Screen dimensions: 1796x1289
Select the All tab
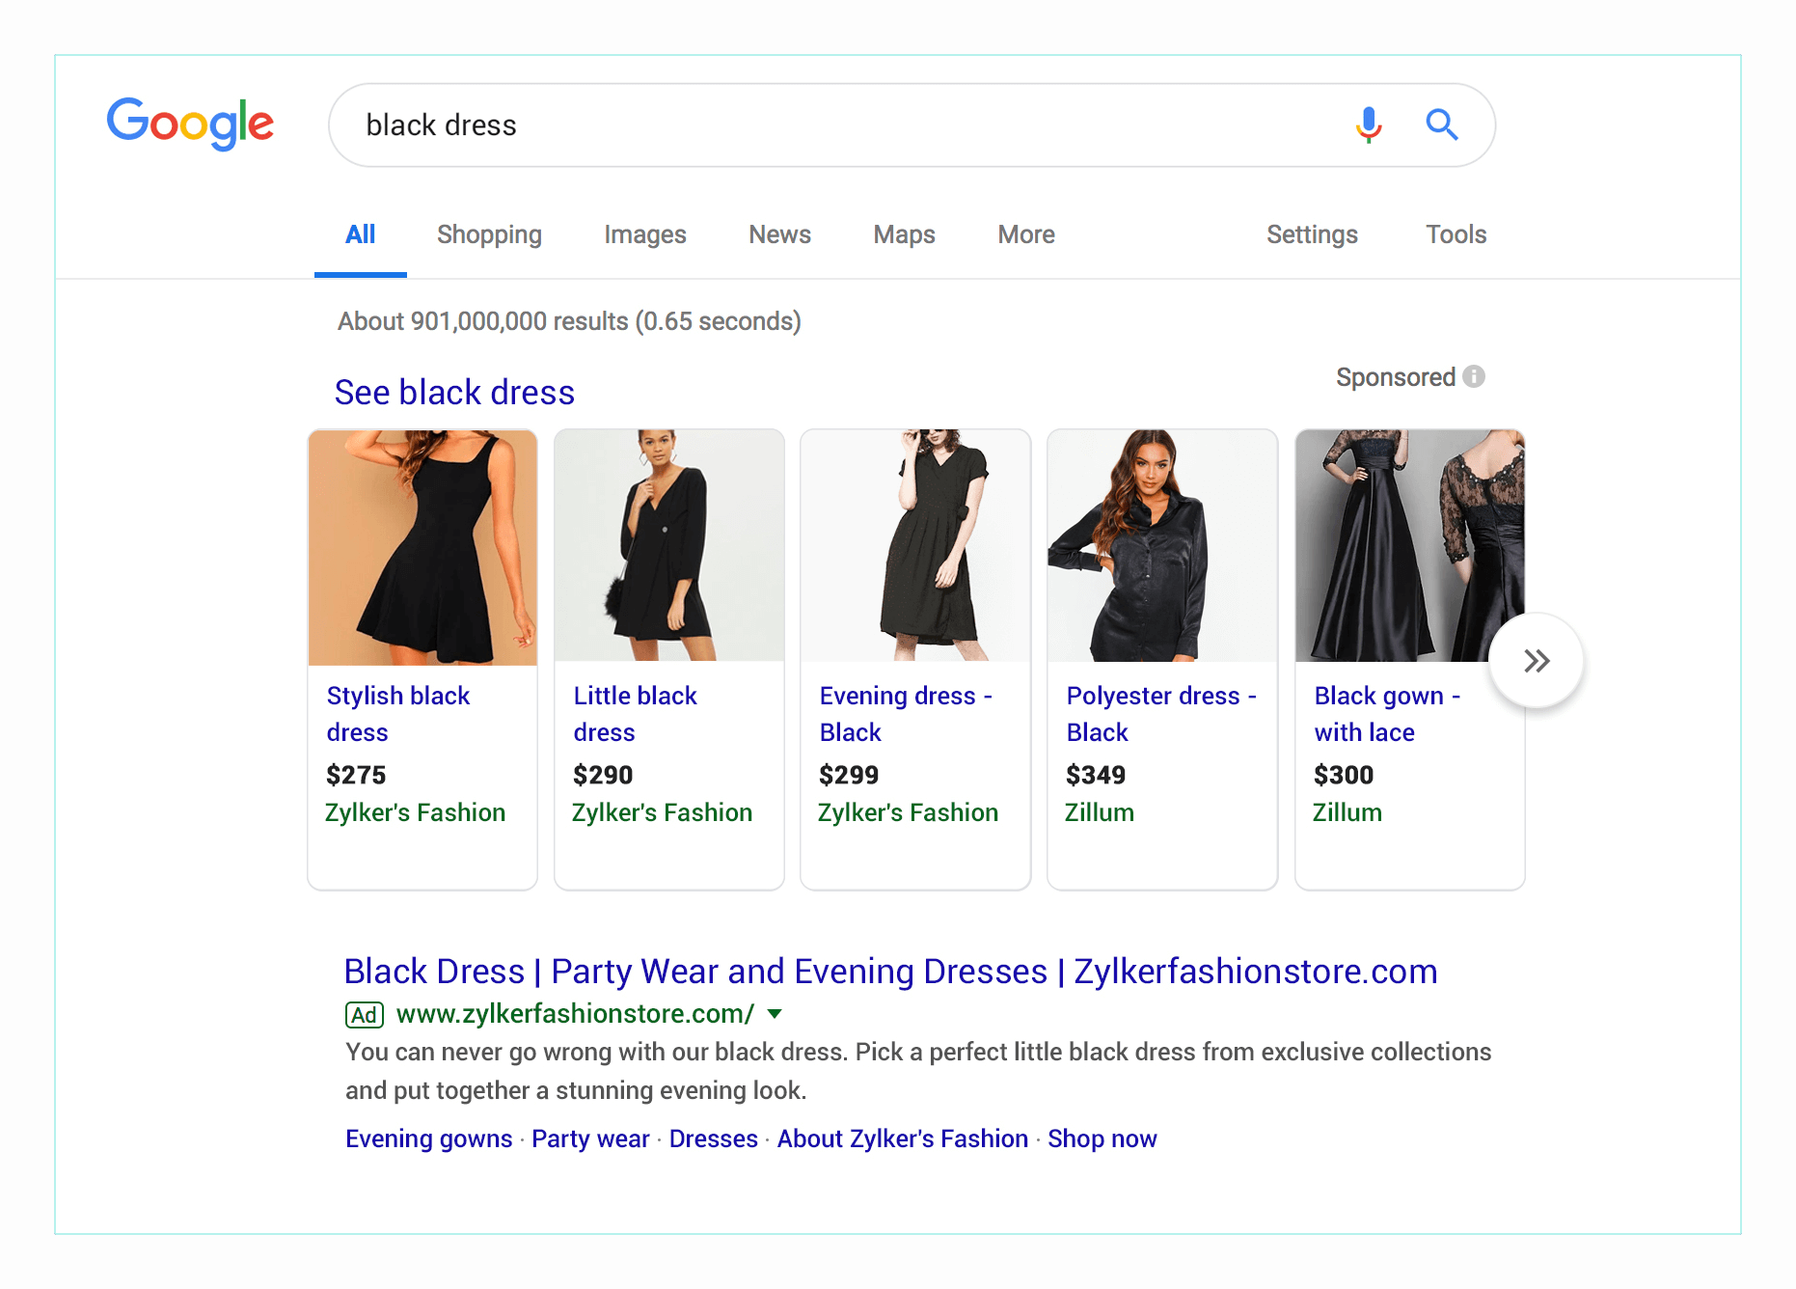click(360, 234)
